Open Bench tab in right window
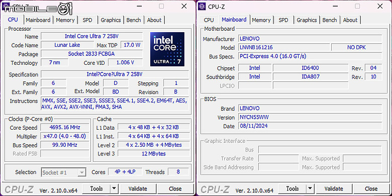 pos(330,20)
